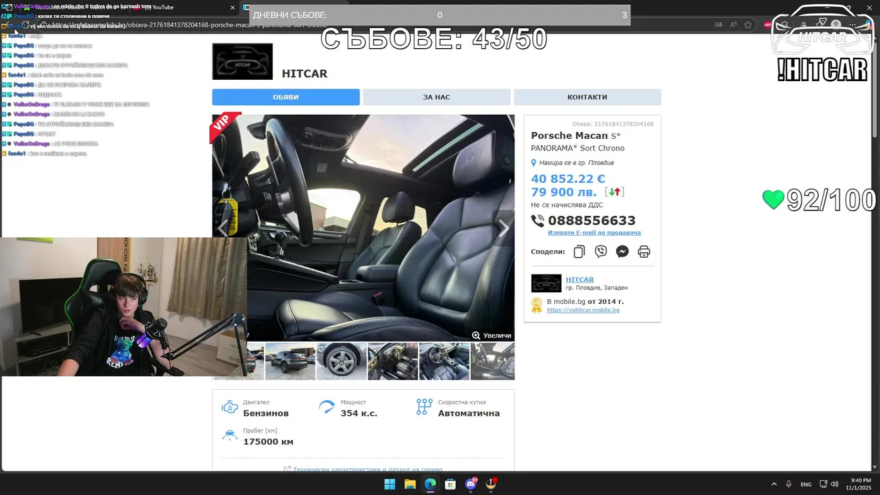880x495 pixels.
Task: Click the microphone tray icon
Action: pos(789,484)
